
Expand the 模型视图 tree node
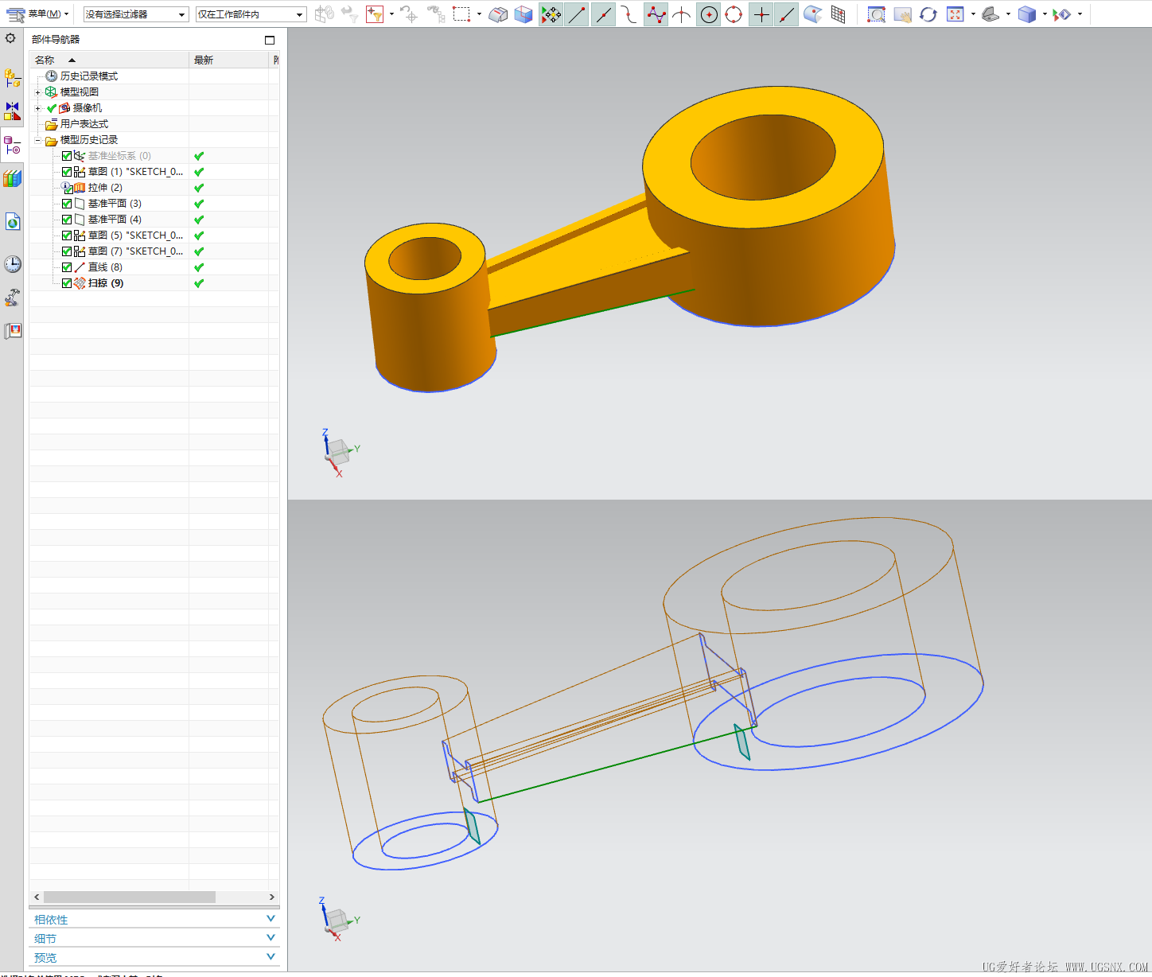coord(37,92)
